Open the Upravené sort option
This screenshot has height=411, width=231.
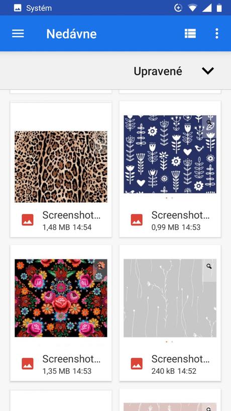coord(158,71)
